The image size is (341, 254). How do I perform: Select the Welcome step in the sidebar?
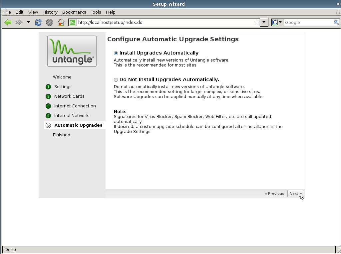click(62, 77)
